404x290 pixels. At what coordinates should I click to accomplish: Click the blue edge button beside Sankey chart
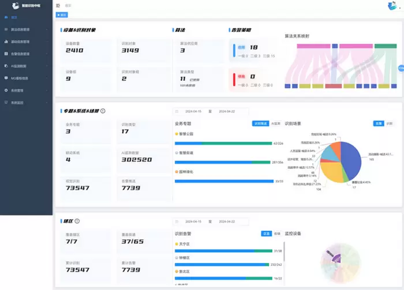[x=401, y=68]
